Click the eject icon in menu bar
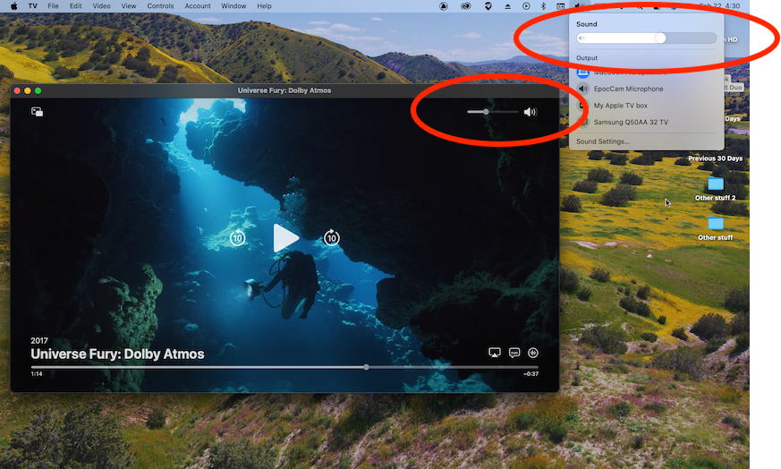 point(507,6)
